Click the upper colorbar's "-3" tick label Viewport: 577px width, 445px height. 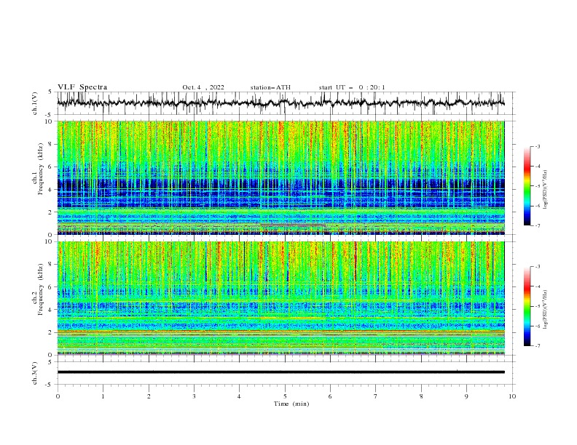(538, 146)
